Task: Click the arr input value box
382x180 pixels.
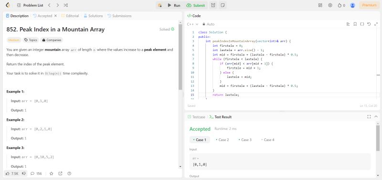Action: click(280, 162)
